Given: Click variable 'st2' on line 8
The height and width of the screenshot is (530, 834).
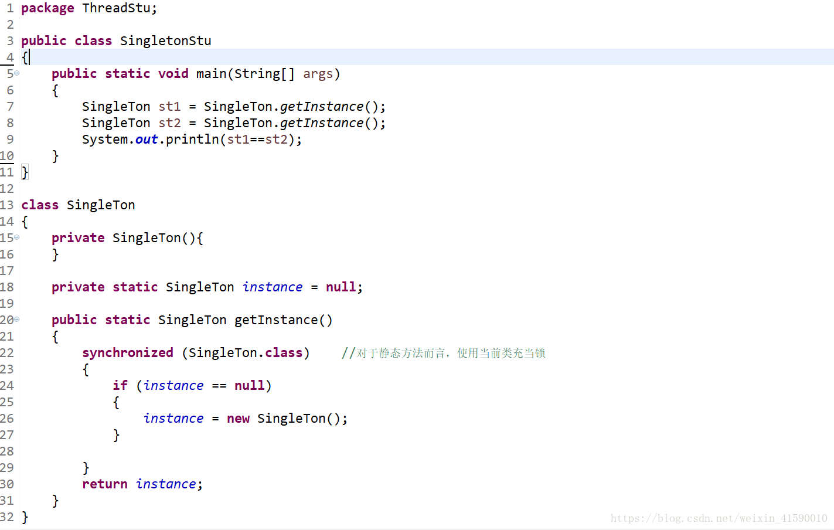Looking at the screenshot, I should point(169,123).
